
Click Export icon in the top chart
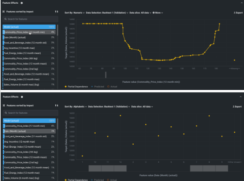tap(238, 12)
